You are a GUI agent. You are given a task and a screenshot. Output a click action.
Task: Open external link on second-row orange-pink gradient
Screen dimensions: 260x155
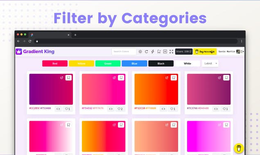[x=114, y=125]
